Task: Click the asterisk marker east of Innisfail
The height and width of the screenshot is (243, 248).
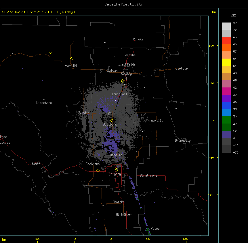Action: click(x=144, y=87)
